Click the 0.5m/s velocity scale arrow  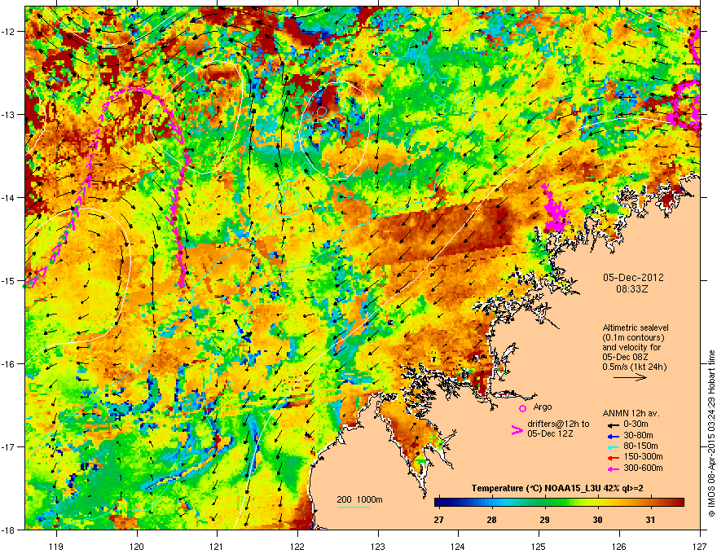(630, 377)
